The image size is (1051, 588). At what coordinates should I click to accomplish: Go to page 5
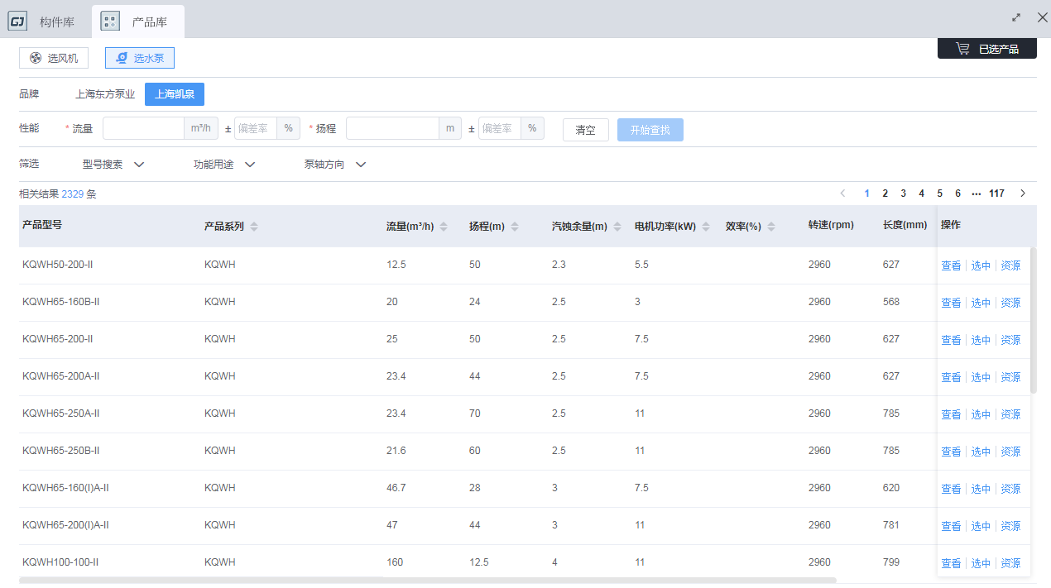(940, 194)
